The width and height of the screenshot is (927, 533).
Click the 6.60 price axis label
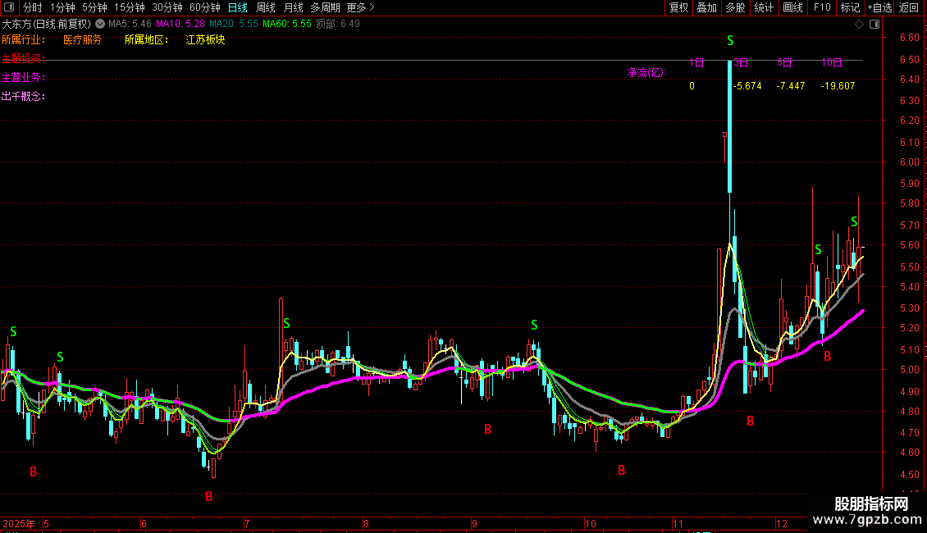tap(909, 38)
